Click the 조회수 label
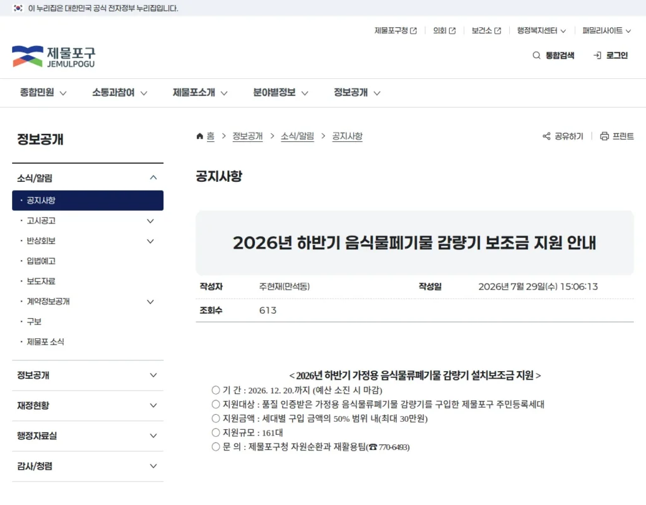This screenshot has width=646, height=505. point(211,311)
